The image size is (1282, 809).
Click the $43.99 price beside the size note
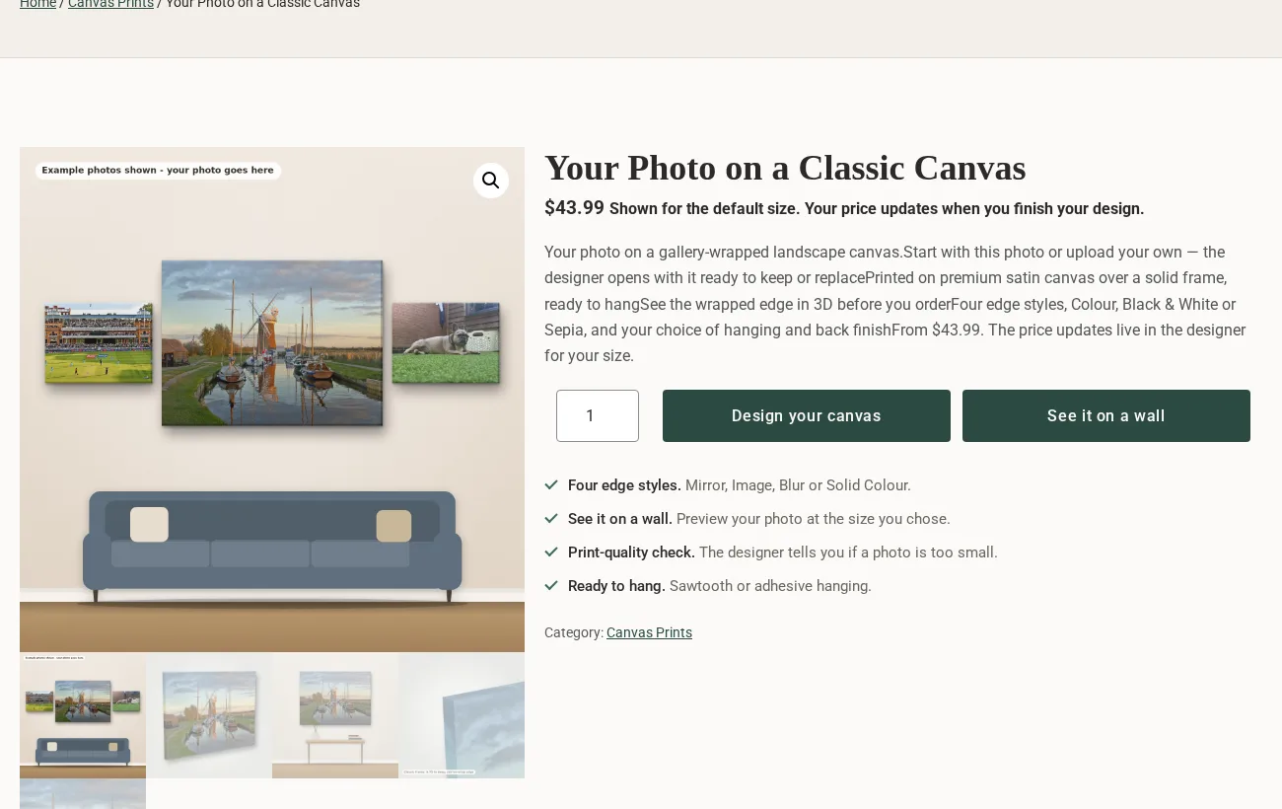point(574,207)
